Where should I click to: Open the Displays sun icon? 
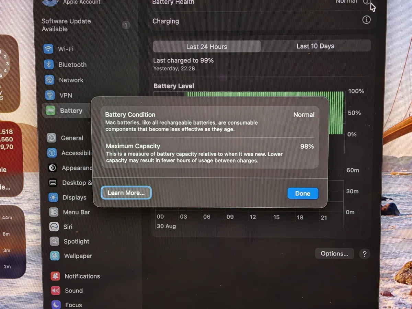53,197
